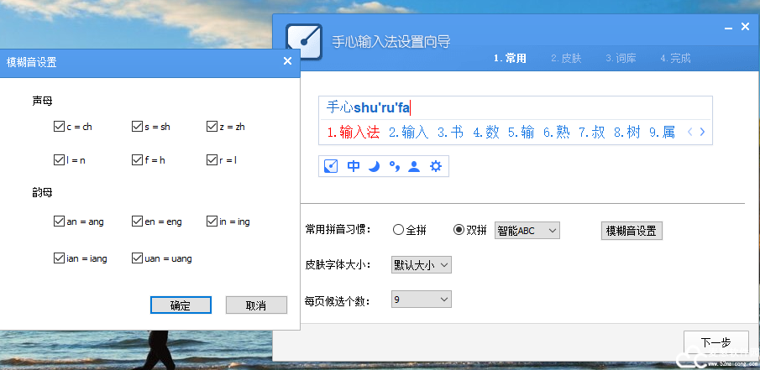Switch to the 2.皮肤 step tab
760x370 pixels.
(x=566, y=59)
